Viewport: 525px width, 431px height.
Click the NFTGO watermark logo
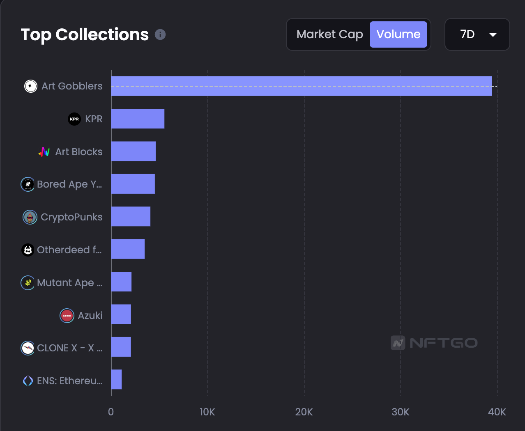click(434, 343)
